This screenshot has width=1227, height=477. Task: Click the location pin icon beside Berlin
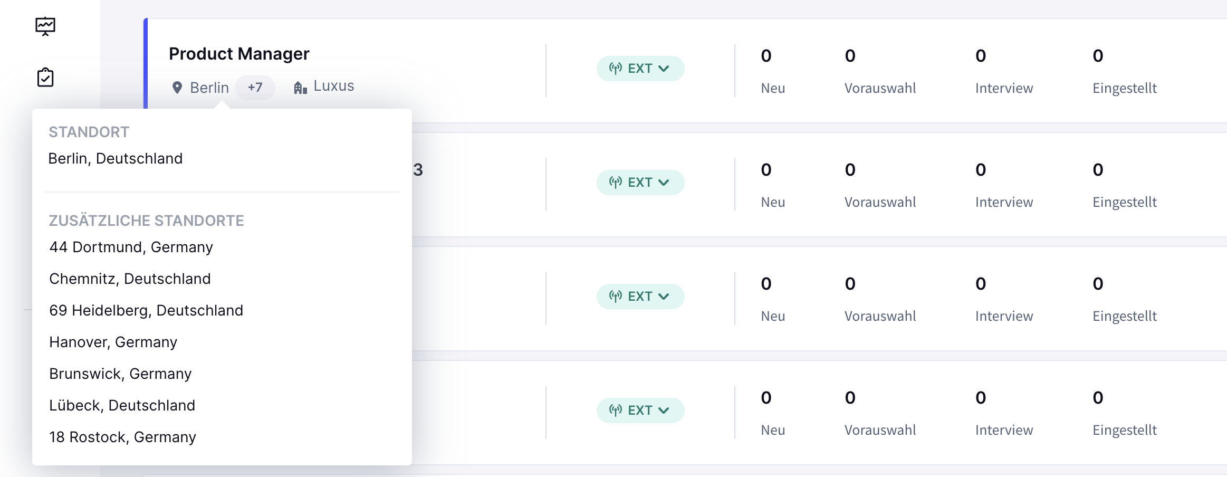(177, 88)
